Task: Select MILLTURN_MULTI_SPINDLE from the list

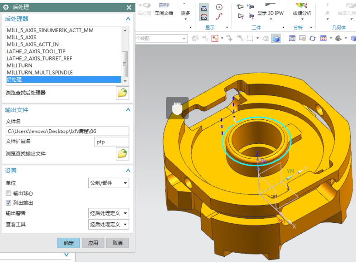Action: coord(40,72)
